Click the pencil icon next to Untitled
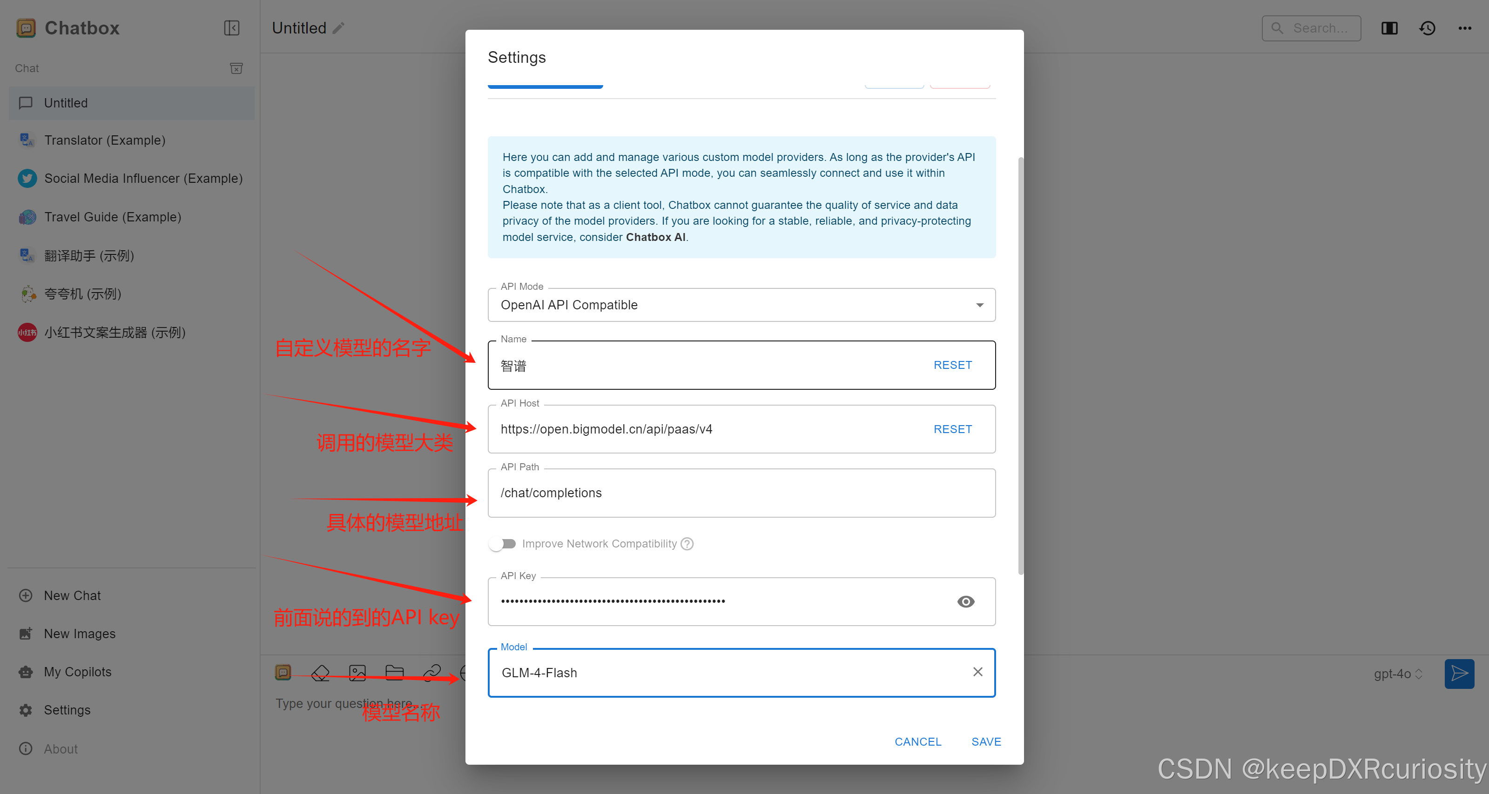 [339, 28]
